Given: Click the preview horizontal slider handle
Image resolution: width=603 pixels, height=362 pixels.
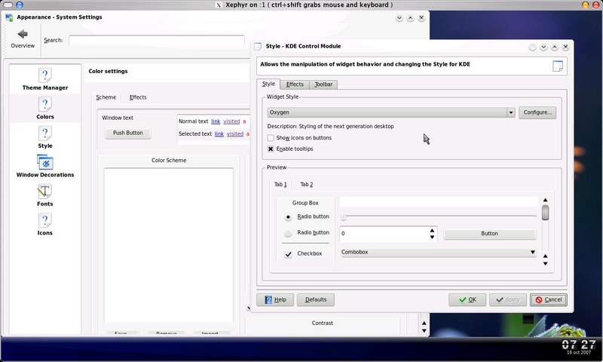Looking at the screenshot, I should (x=344, y=217).
